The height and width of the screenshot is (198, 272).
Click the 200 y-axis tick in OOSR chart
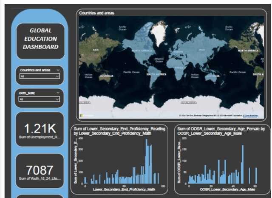pos(184,139)
